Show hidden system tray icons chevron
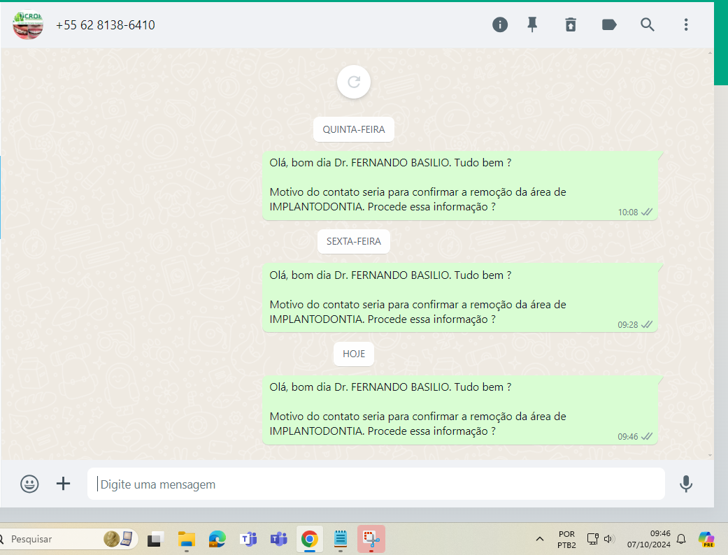The width and height of the screenshot is (728, 555). [540, 539]
